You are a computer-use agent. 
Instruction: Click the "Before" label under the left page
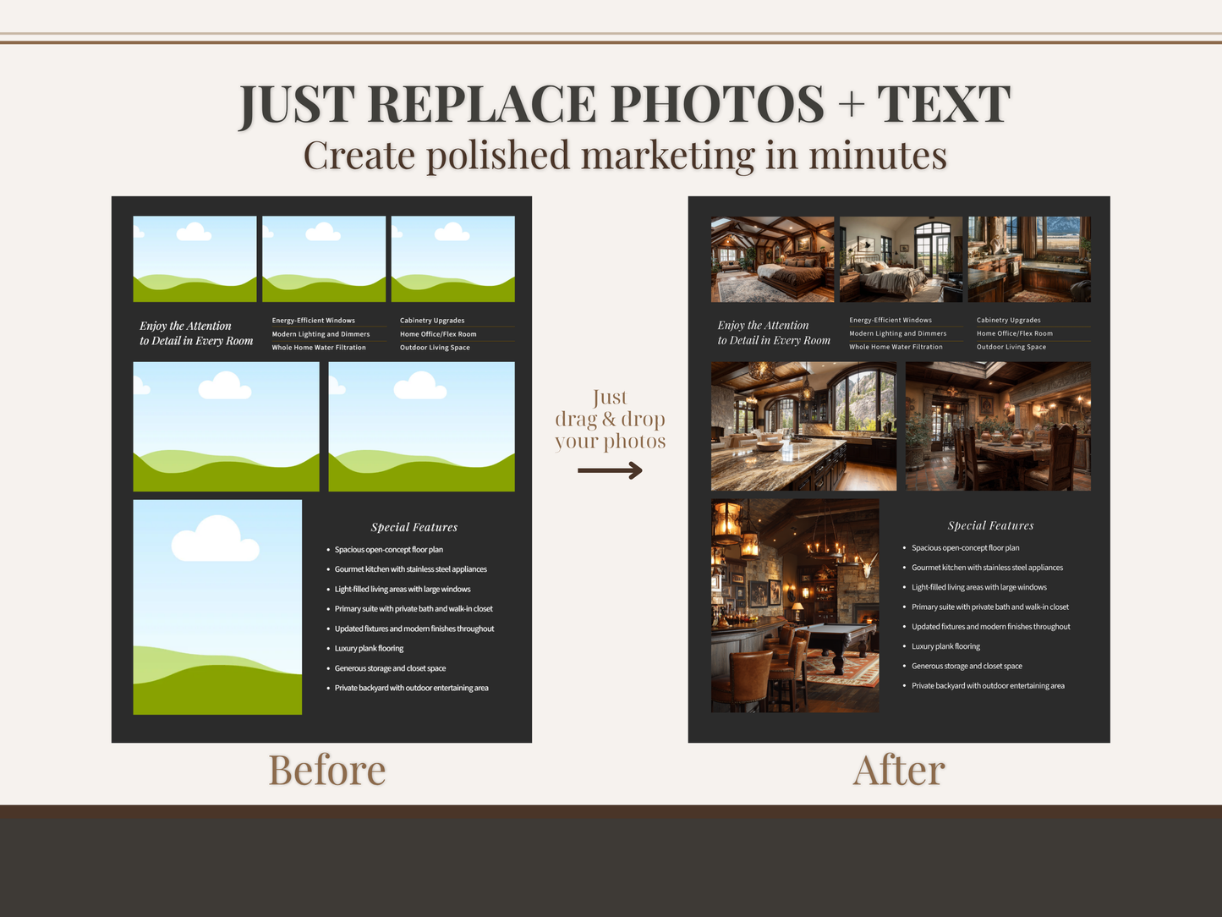(x=327, y=771)
